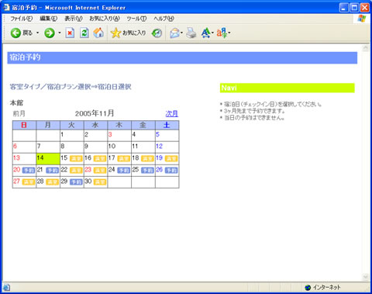The image size is (372, 294).
Task: Click the 日 Sunday column header
Action: [x=24, y=125]
